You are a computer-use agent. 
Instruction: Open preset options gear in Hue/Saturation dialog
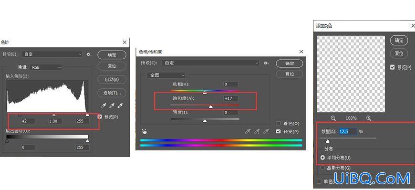click(x=266, y=63)
